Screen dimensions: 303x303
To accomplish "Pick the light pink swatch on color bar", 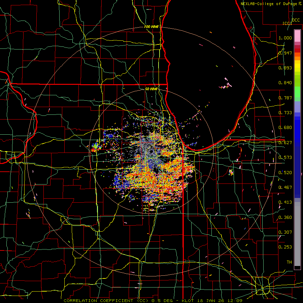I will coord(297,36).
